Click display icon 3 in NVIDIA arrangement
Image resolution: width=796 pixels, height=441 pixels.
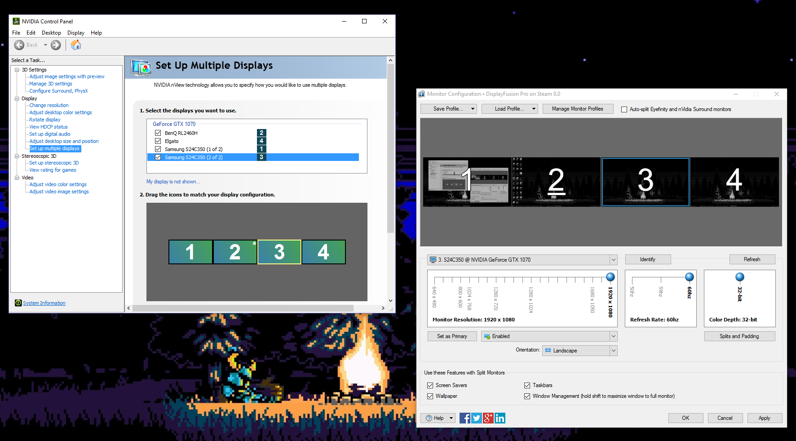click(x=279, y=252)
